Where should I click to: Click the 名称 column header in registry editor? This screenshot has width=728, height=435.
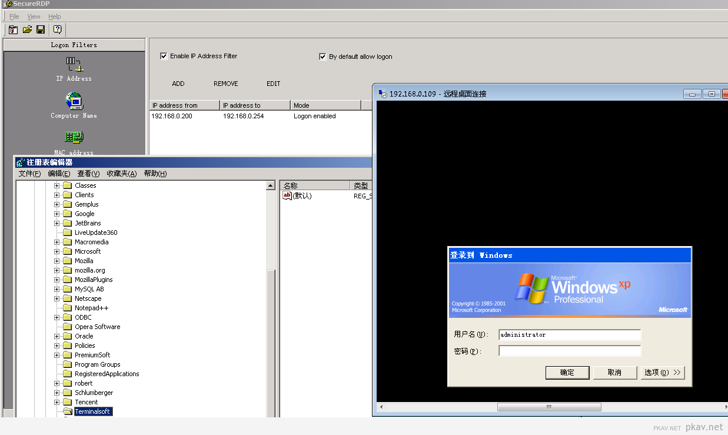click(315, 185)
